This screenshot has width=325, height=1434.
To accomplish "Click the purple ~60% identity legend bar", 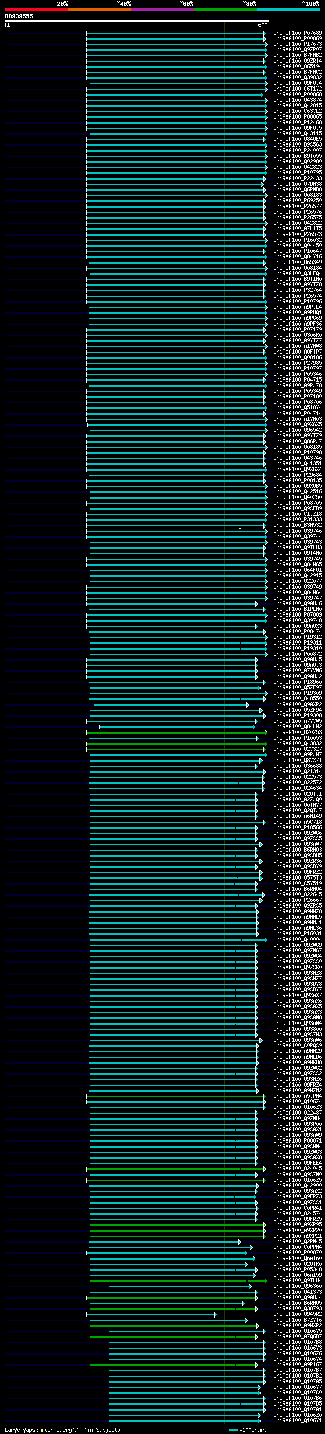I will [162, 10].
